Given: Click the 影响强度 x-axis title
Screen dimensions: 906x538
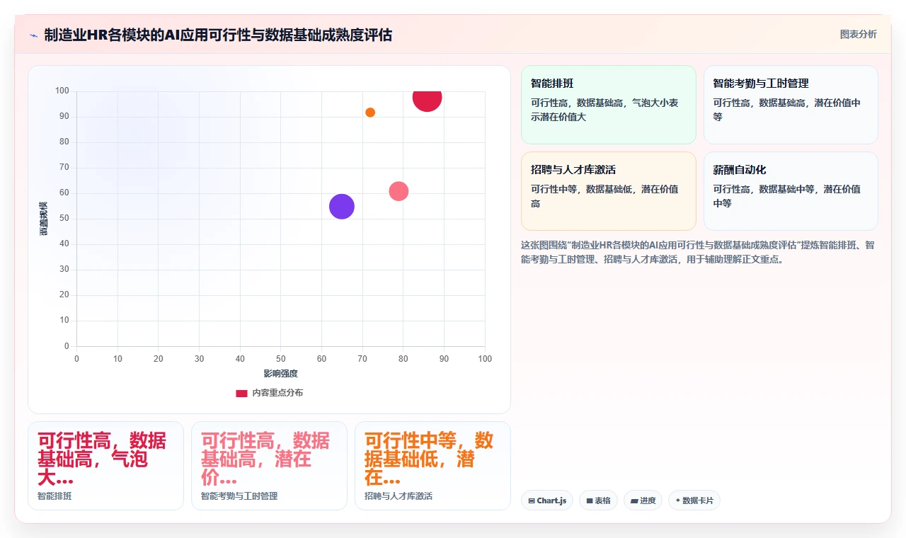Looking at the screenshot, I should tap(281, 373).
